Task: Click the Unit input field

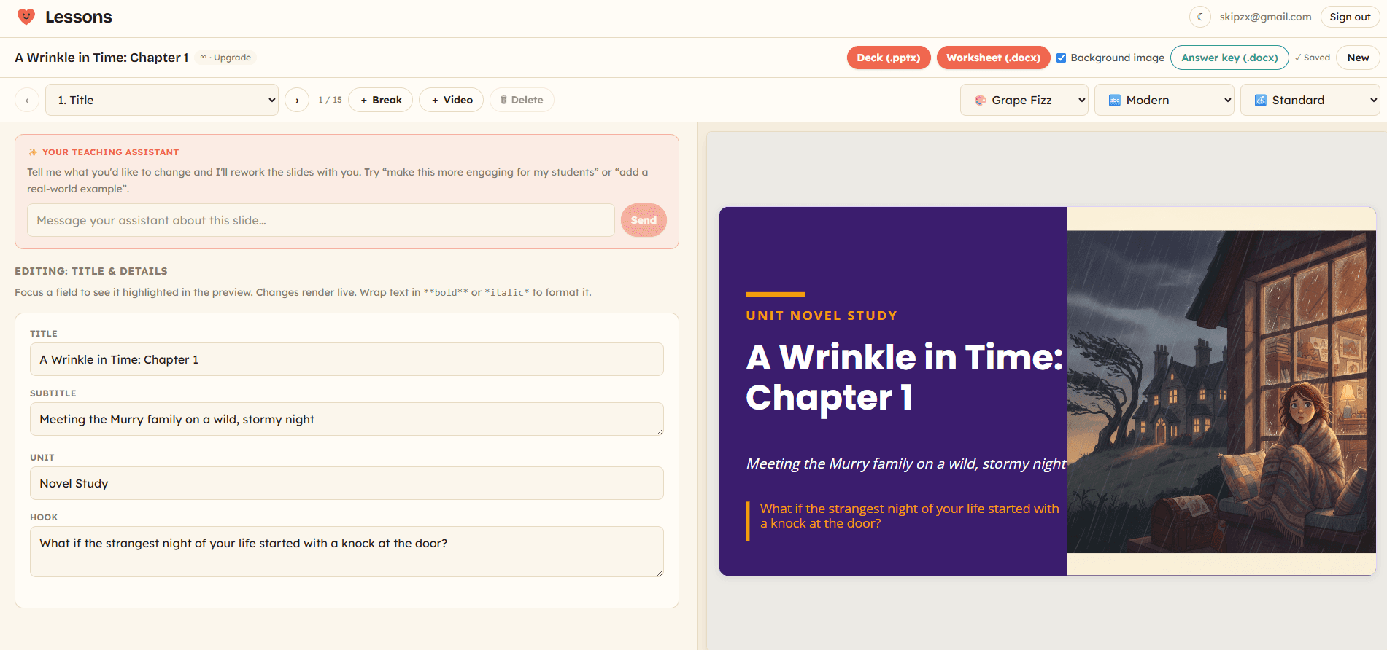Action: (347, 483)
